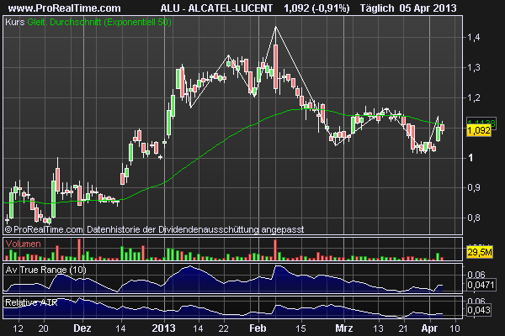Click the tallest red volume bar in February
This screenshot has height=336, width=505.
(275, 249)
